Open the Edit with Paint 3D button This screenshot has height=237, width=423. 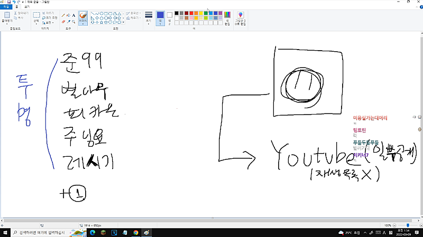[240, 18]
